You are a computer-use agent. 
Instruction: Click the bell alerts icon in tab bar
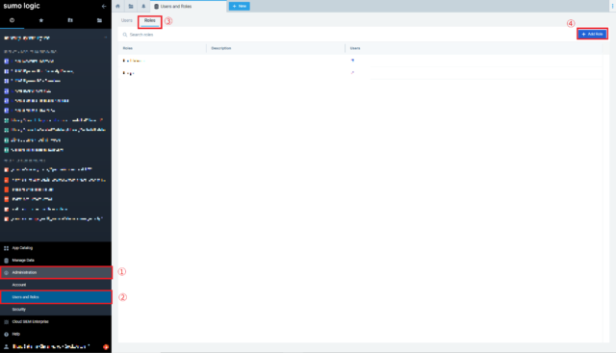tap(143, 7)
